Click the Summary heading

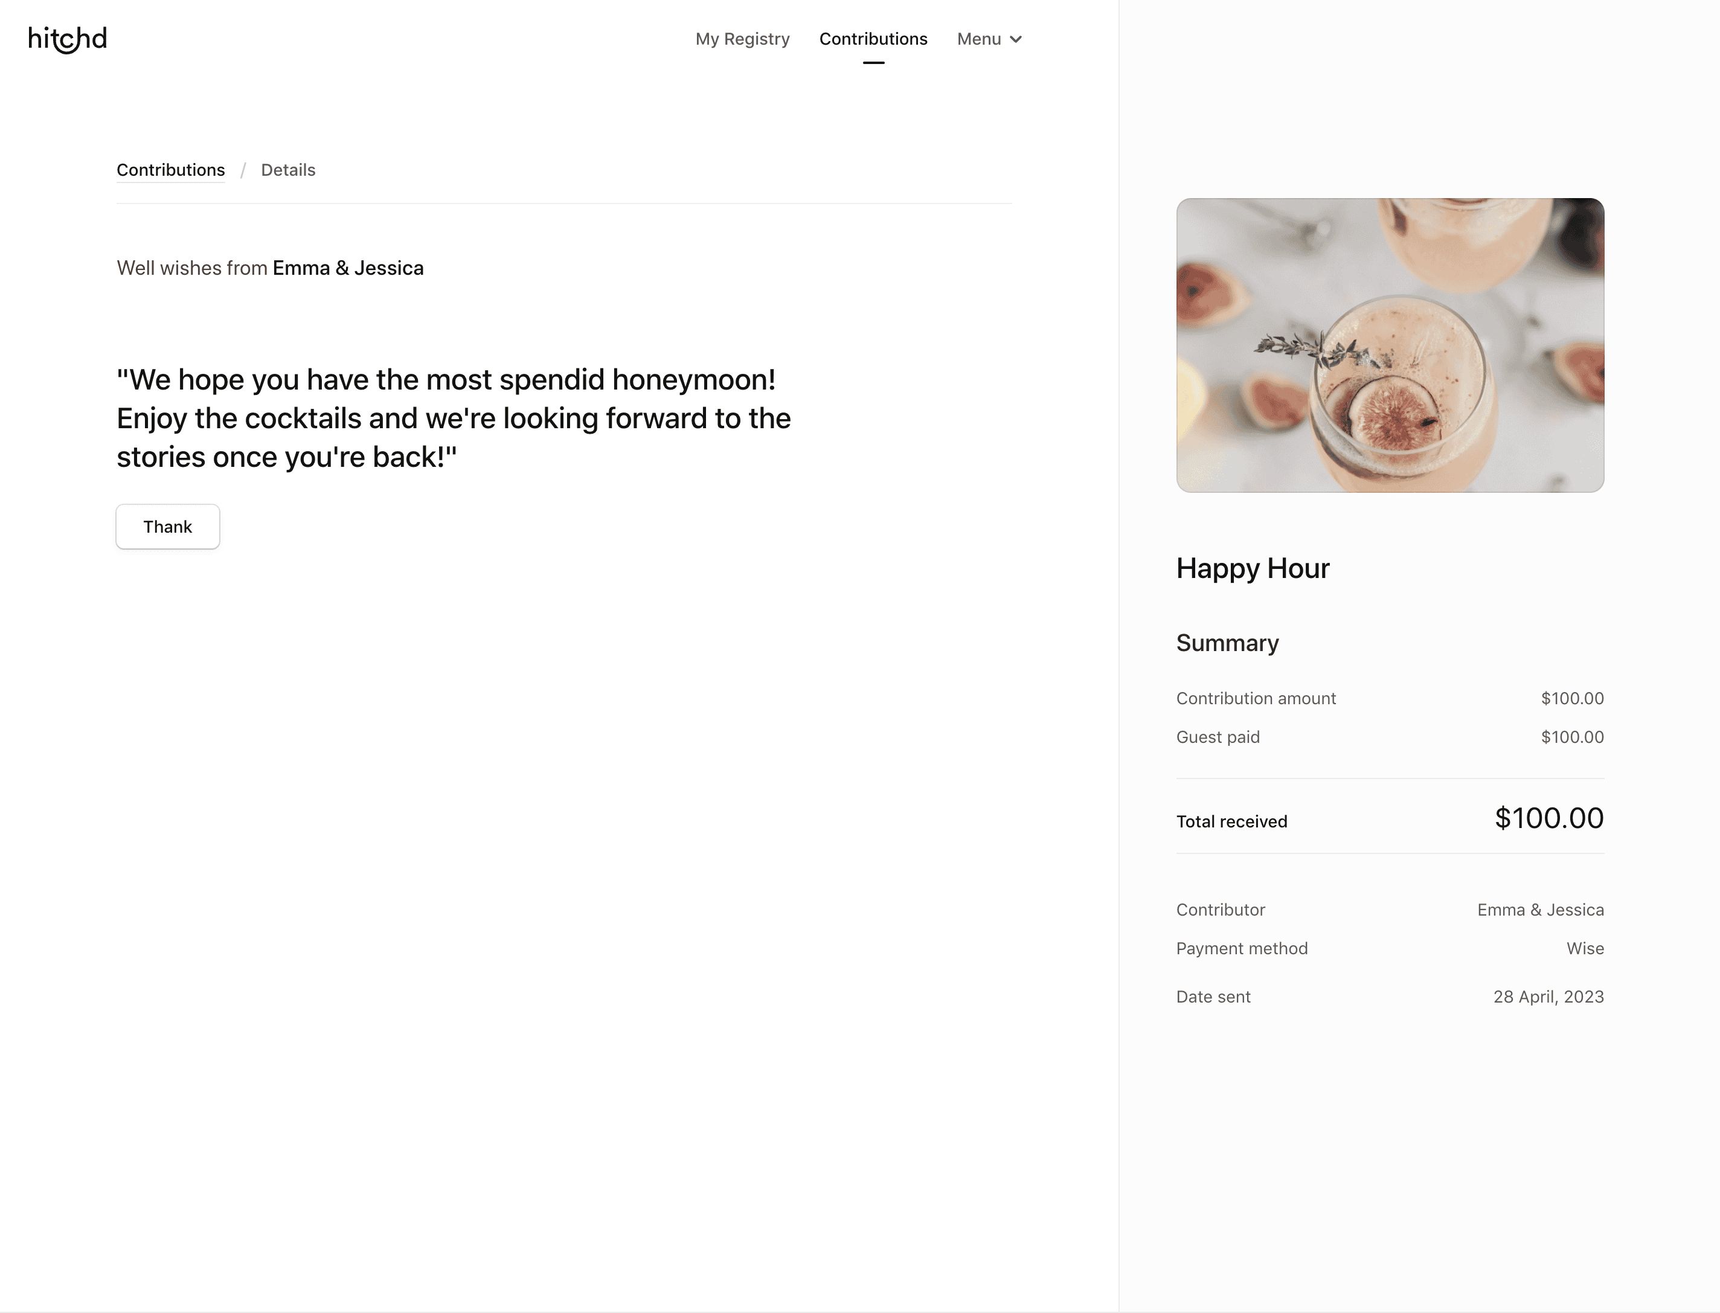1227,643
